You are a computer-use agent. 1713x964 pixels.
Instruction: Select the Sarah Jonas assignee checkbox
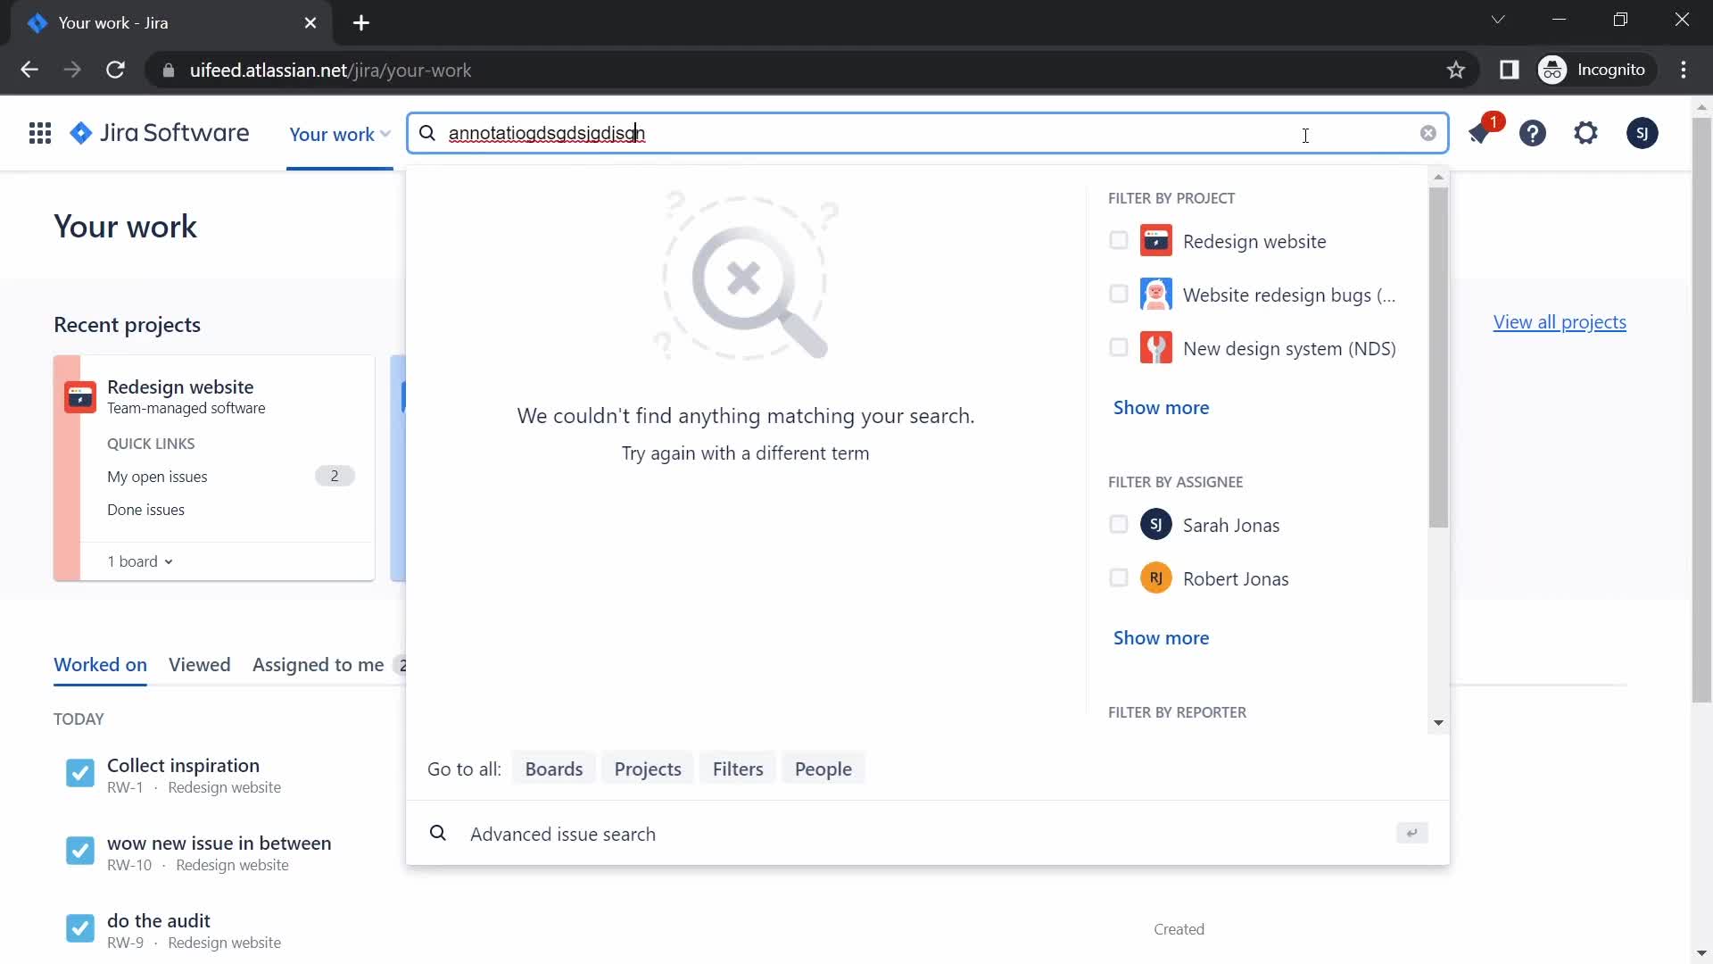click(x=1119, y=522)
